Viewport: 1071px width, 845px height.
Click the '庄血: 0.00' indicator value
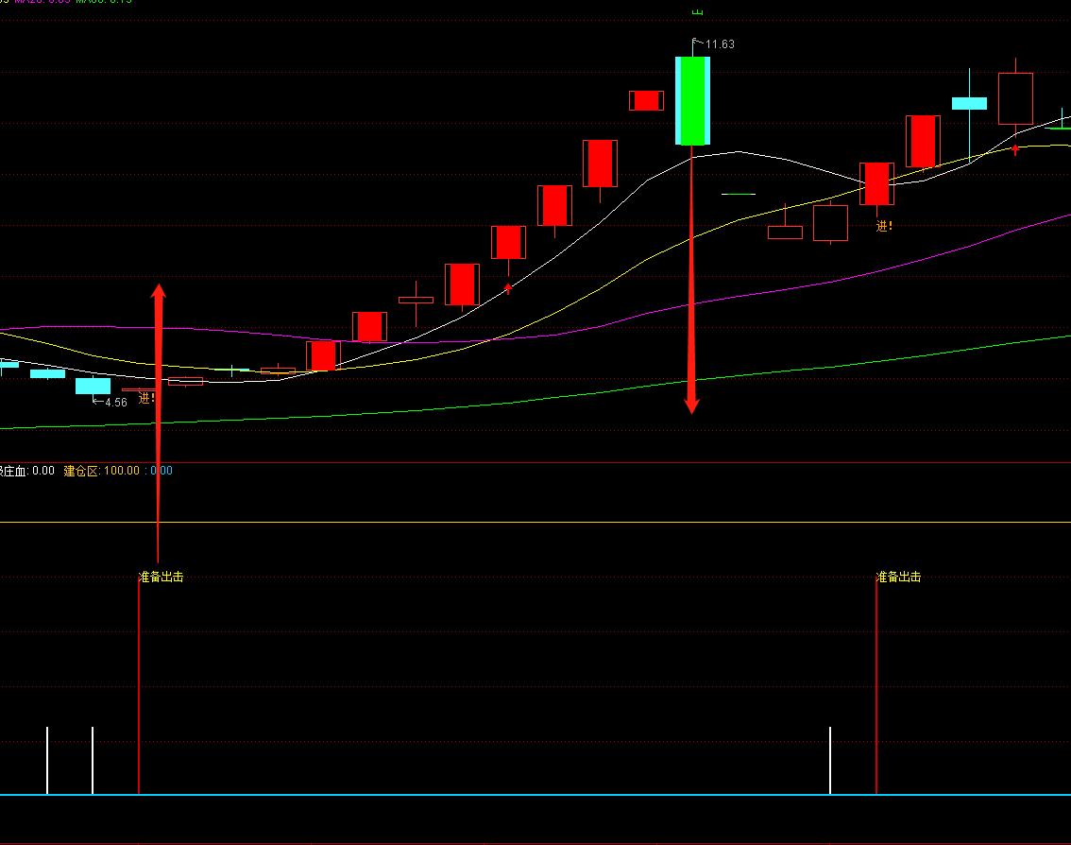click(x=27, y=471)
